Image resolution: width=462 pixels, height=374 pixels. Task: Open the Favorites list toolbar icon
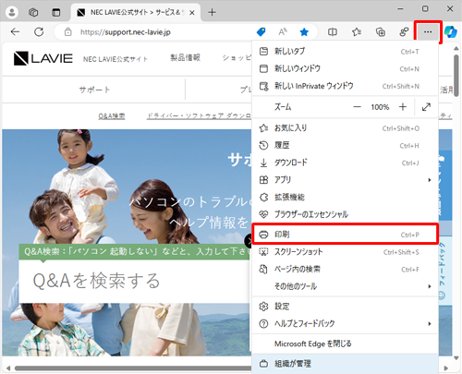[357, 31]
